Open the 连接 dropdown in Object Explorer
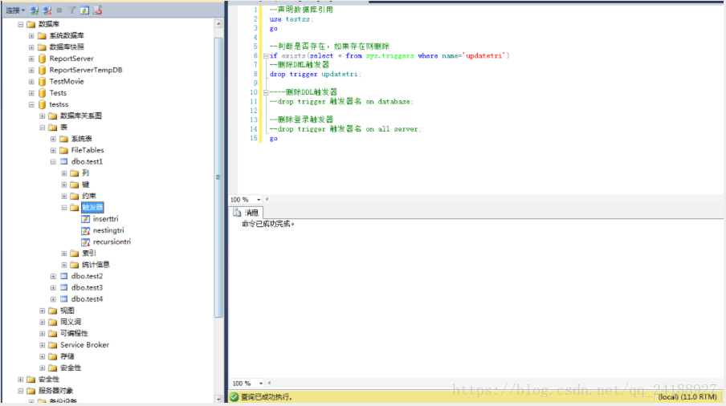726x406 pixels. [x=14, y=10]
